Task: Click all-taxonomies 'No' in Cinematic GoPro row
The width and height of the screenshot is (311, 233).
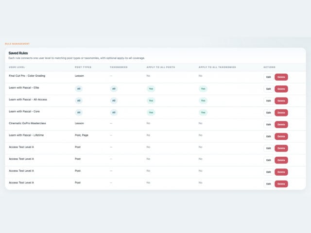Action: [x=201, y=123]
